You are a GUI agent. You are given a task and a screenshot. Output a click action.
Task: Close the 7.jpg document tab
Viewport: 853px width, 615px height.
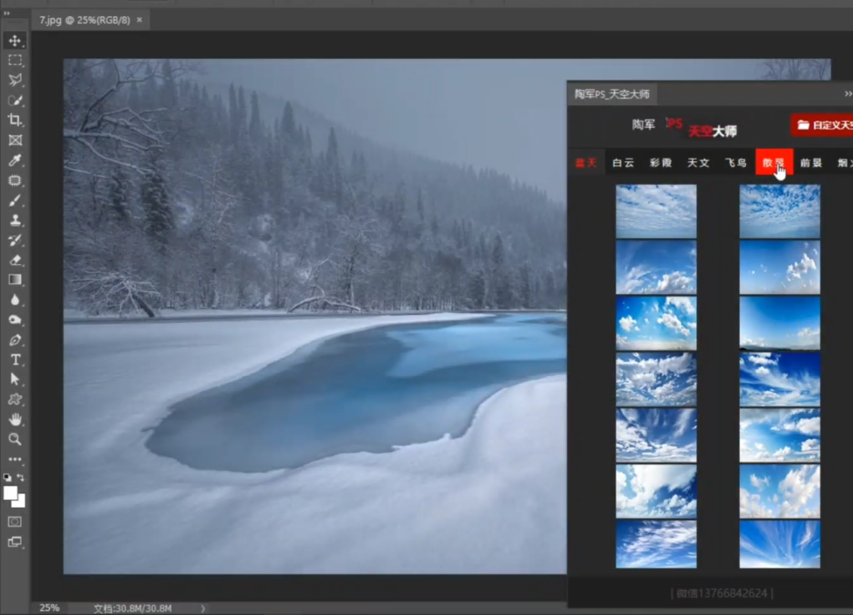click(x=139, y=20)
